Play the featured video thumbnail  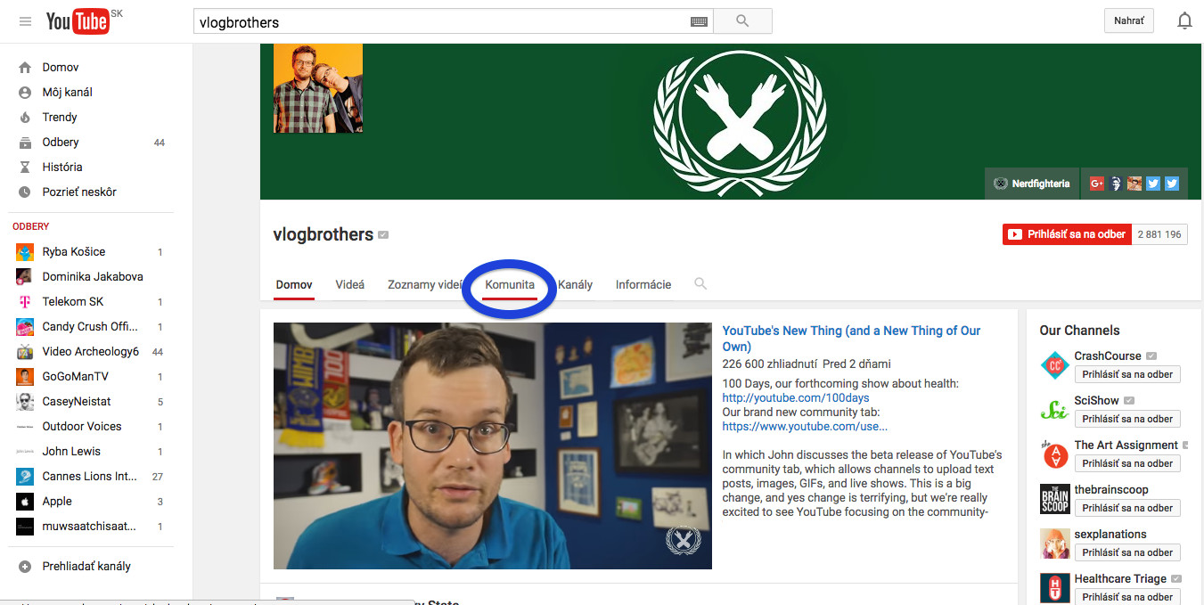point(493,446)
